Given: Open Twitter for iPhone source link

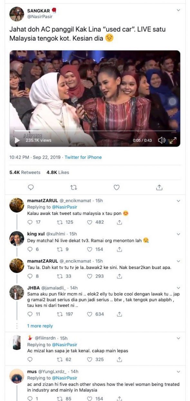Looking at the screenshot, I should point(83,157).
